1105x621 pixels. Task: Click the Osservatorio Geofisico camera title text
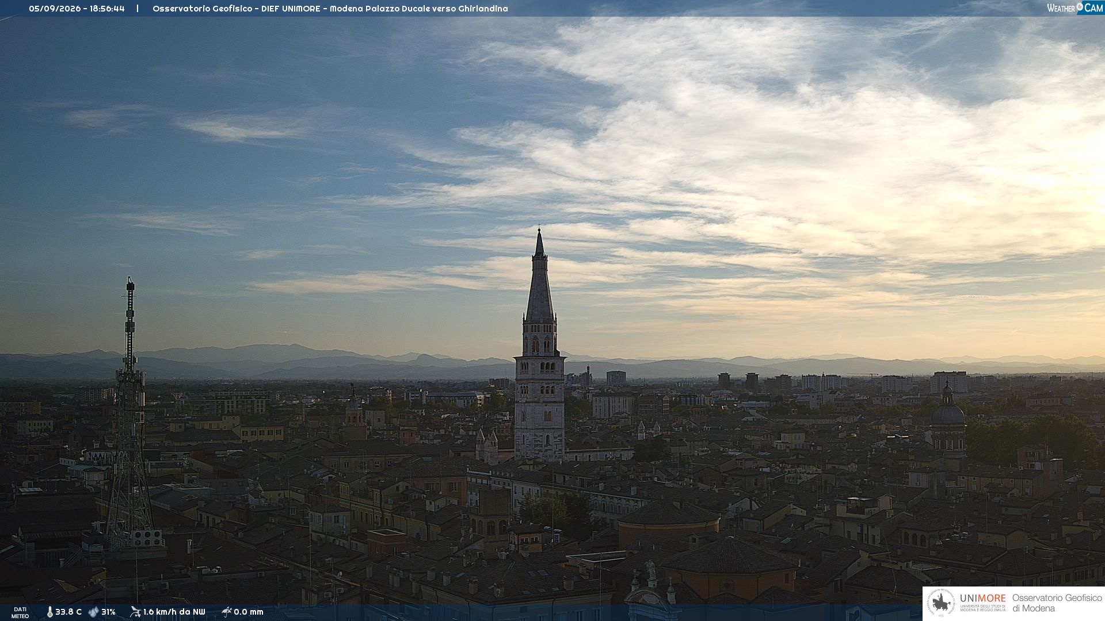click(x=330, y=9)
